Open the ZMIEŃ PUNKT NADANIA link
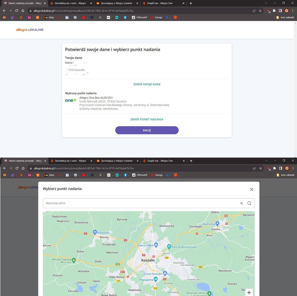This screenshot has width=297, height=296. coord(147,119)
